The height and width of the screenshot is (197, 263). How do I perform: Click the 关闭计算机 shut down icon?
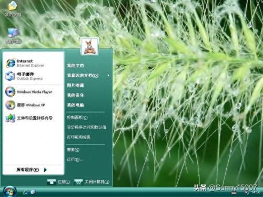(78, 182)
